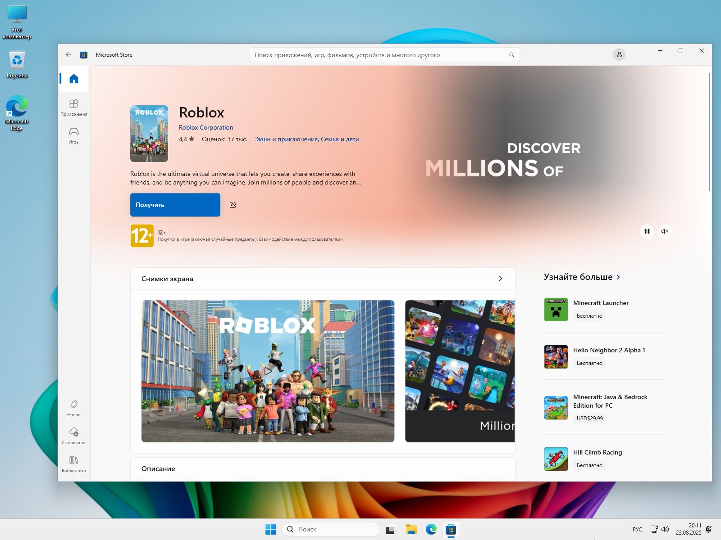Open network status icon in system tray

tap(654, 529)
